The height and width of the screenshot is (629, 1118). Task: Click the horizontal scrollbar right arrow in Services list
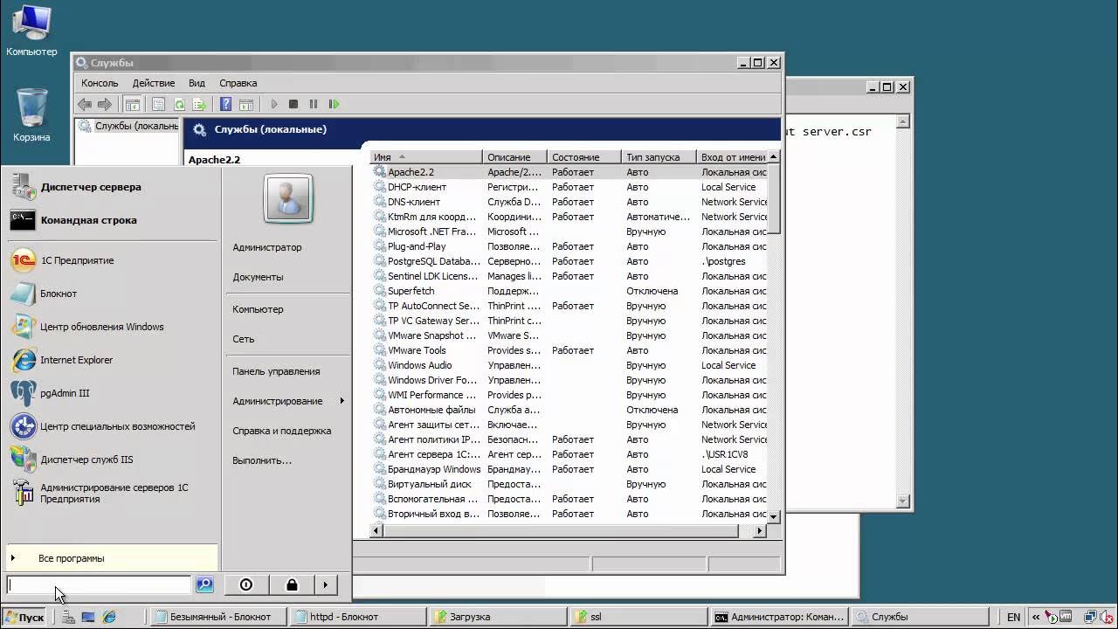pyautogui.click(x=760, y=530)
